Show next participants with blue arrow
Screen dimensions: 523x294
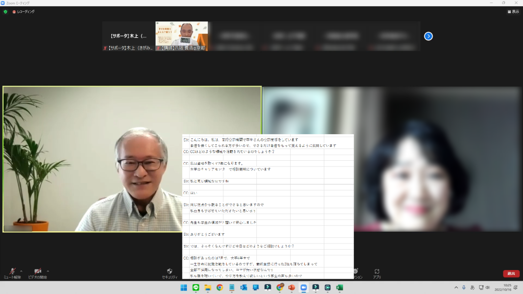point(429,36)
